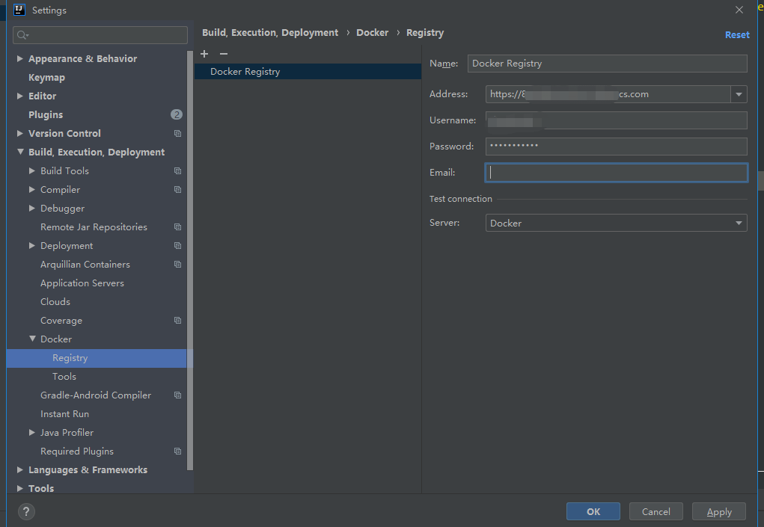This screenshot has width=764, height=527.
Task: Open the Server dropdown showing Docker
Action: [616, 223]
